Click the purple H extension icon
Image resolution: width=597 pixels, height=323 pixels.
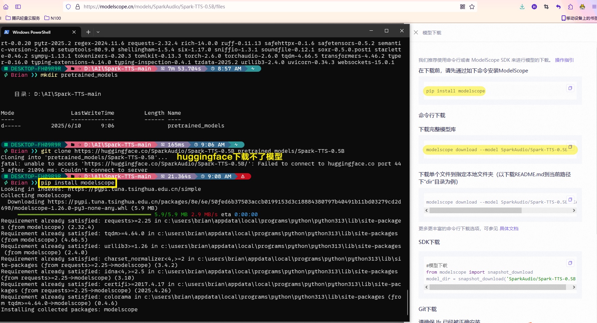(534, 7)
